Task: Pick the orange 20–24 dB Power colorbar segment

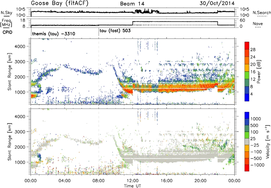Action: [x=247, y=60]
